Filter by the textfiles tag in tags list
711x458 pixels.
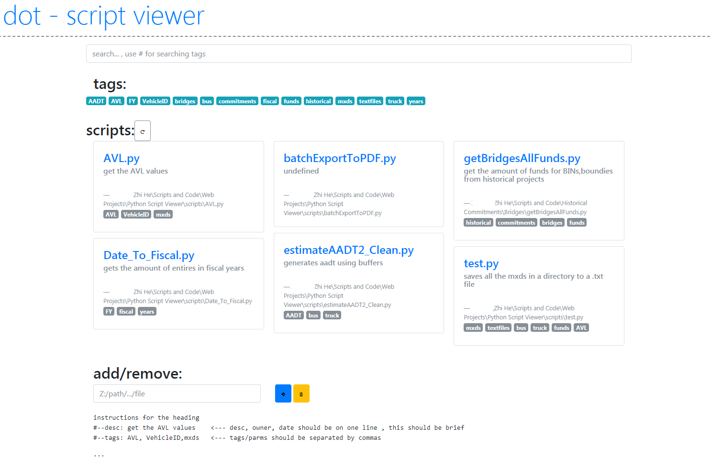click(370, 101)
